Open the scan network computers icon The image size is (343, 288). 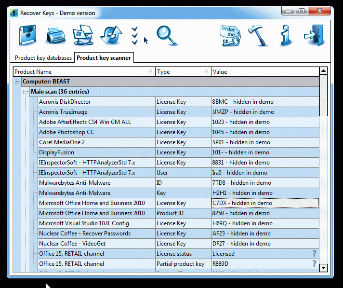83,35
